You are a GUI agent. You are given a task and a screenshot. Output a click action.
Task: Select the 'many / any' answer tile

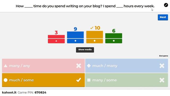click(43, 66)
